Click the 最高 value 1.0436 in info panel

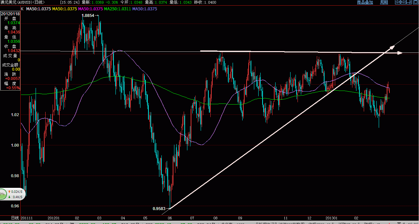(14, 32)
